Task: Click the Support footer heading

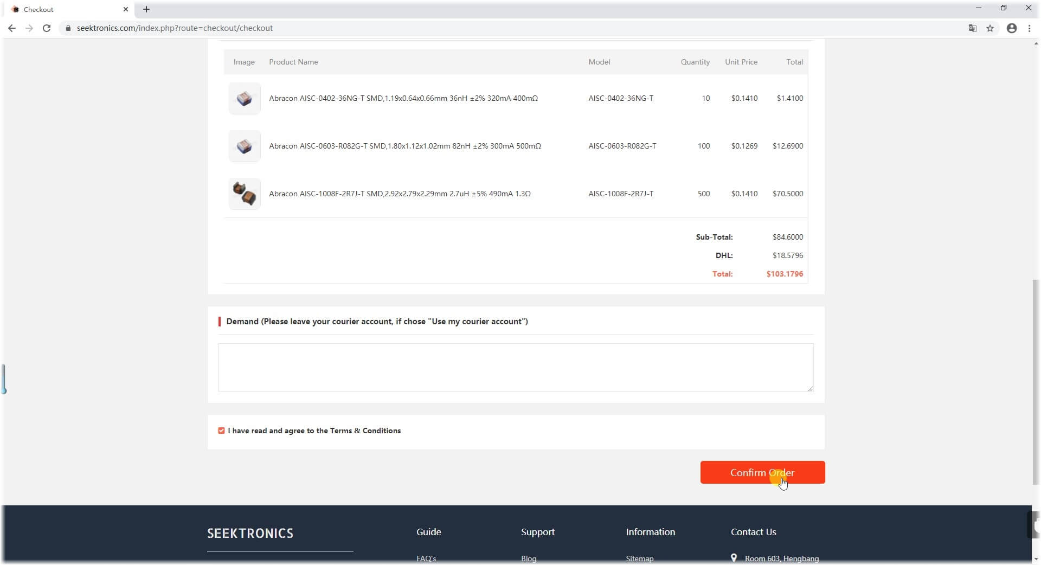Action: 538,532
